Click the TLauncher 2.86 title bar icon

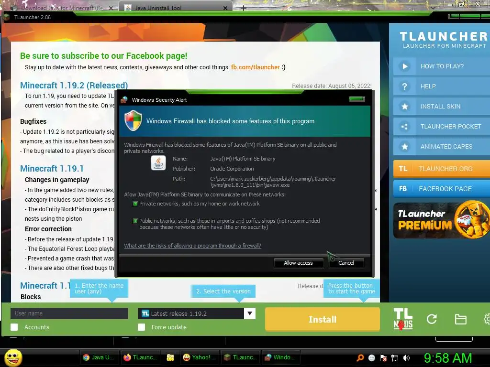pos(7,17)
